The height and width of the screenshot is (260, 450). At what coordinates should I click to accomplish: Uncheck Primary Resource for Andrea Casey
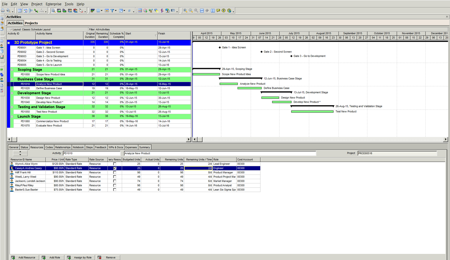coord(115,168)
